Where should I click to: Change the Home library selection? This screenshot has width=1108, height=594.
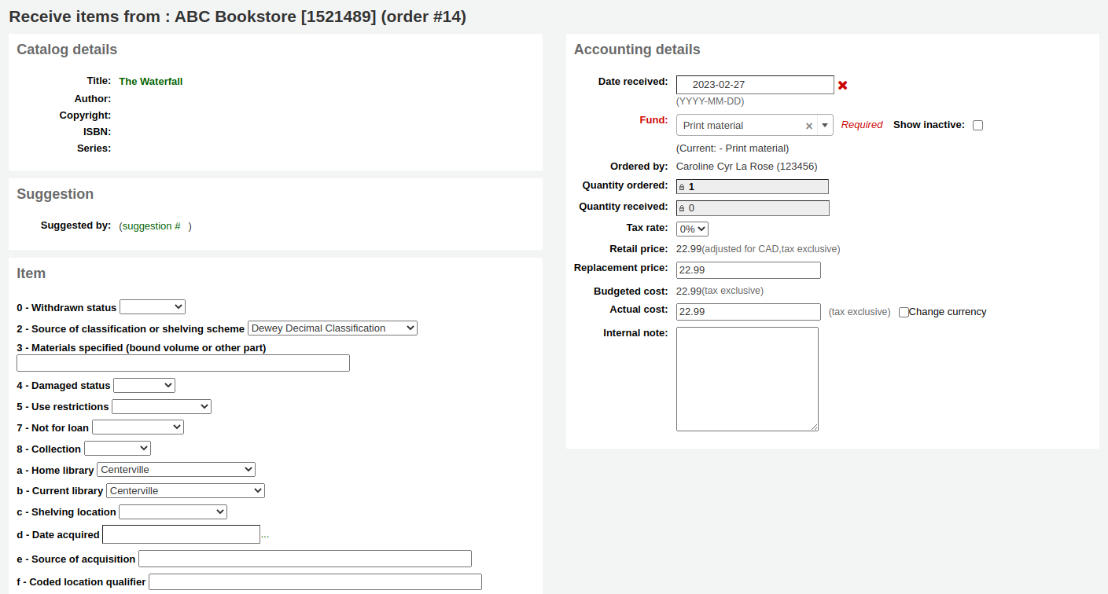[x=175, y=469]
